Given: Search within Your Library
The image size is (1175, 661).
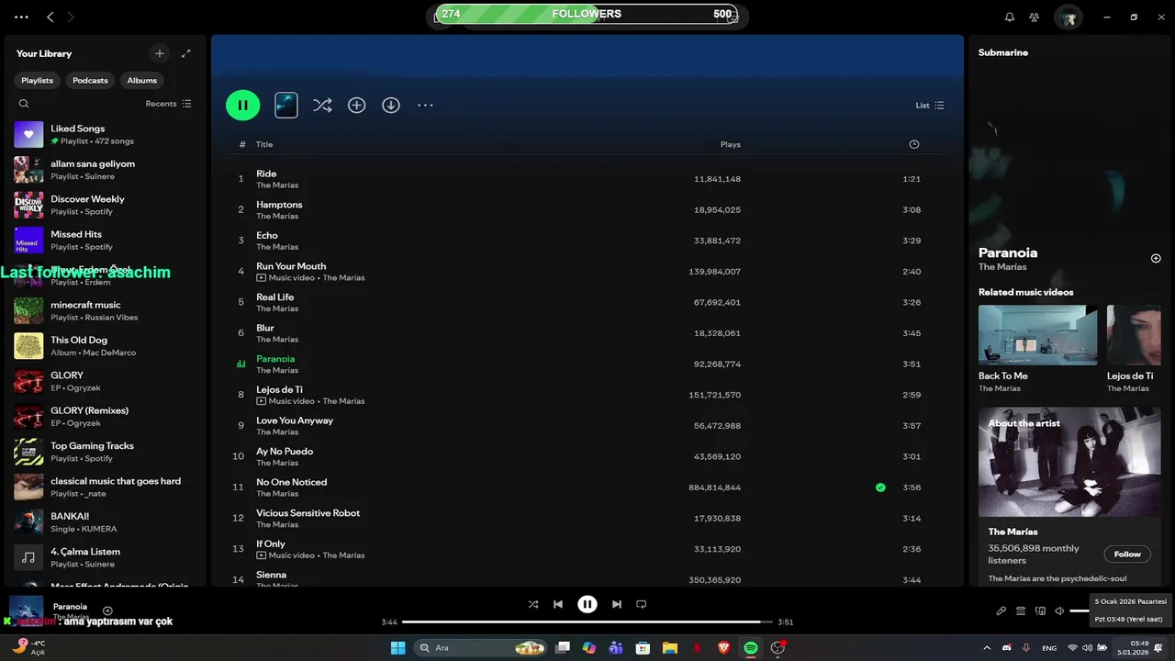Looking at the screenshot, I should (x=24, y=104).
